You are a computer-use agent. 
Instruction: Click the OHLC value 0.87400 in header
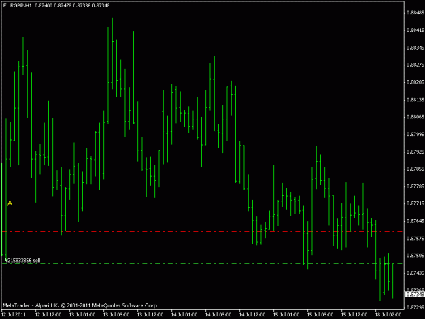click(44, 5)
